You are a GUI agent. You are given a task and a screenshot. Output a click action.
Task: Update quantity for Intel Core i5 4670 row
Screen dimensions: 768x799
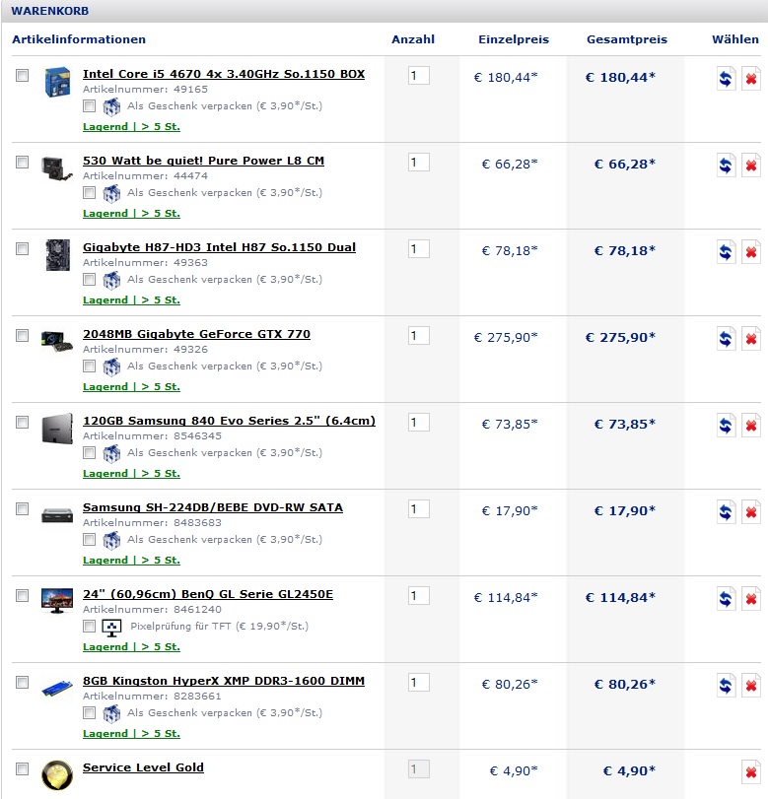[726, 79]
